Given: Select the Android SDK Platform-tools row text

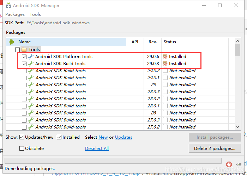Looking at the screenshot, I should click(64, 57).
